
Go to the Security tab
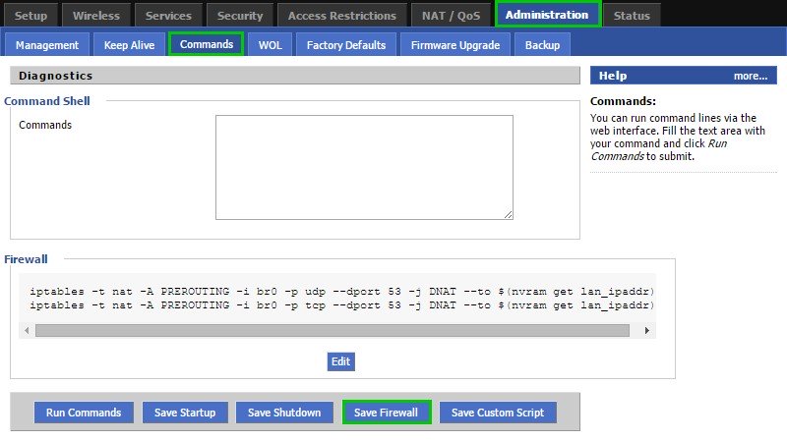point(240,15)
